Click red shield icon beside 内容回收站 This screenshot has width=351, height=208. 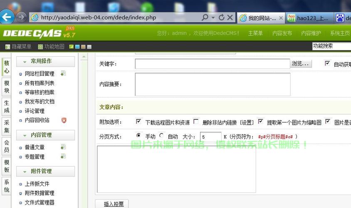(64, 120)
